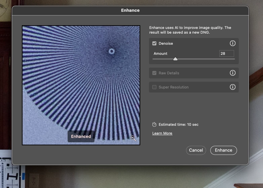This screenshot has width=263, height=188.
Task: Click the Amount label
Action: pos(160,53)
